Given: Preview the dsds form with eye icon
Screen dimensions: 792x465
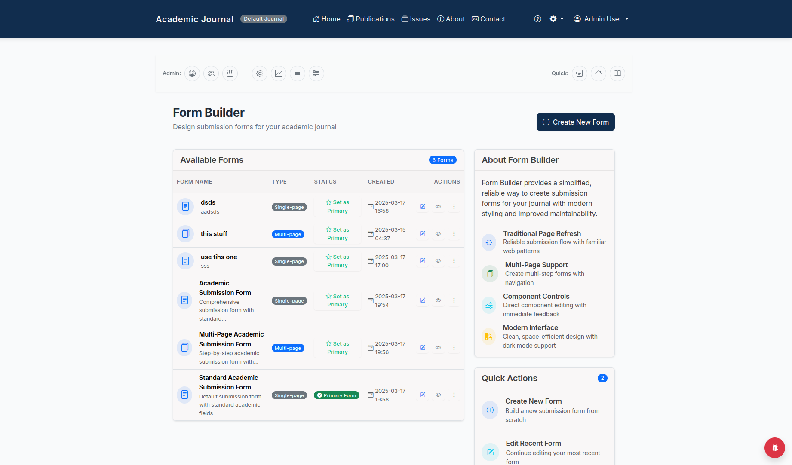Looking at the screenshot, I should click(x=438, y=207).
